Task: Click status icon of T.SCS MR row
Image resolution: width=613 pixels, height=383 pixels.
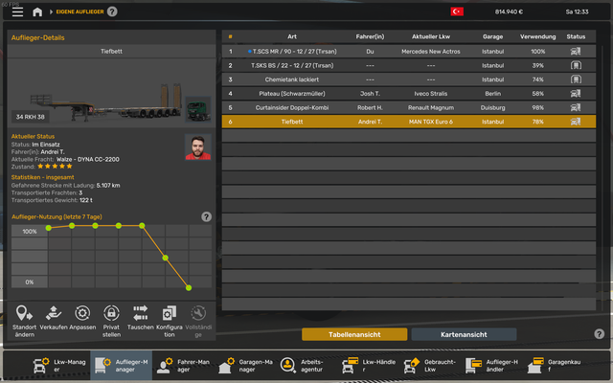Action: pos(576,51)
